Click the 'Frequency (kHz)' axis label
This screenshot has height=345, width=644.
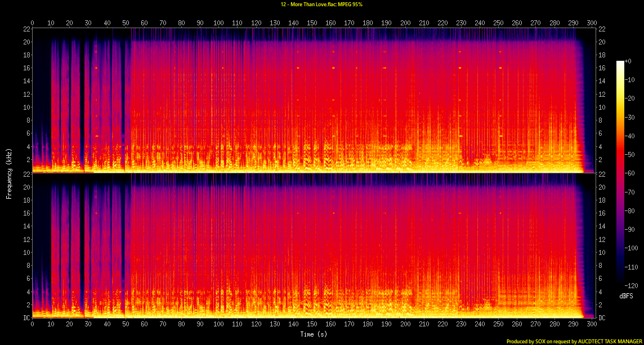9,173
